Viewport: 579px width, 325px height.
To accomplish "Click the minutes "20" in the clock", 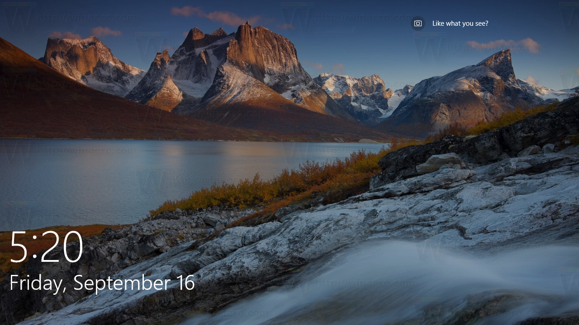I will (62, 247).
